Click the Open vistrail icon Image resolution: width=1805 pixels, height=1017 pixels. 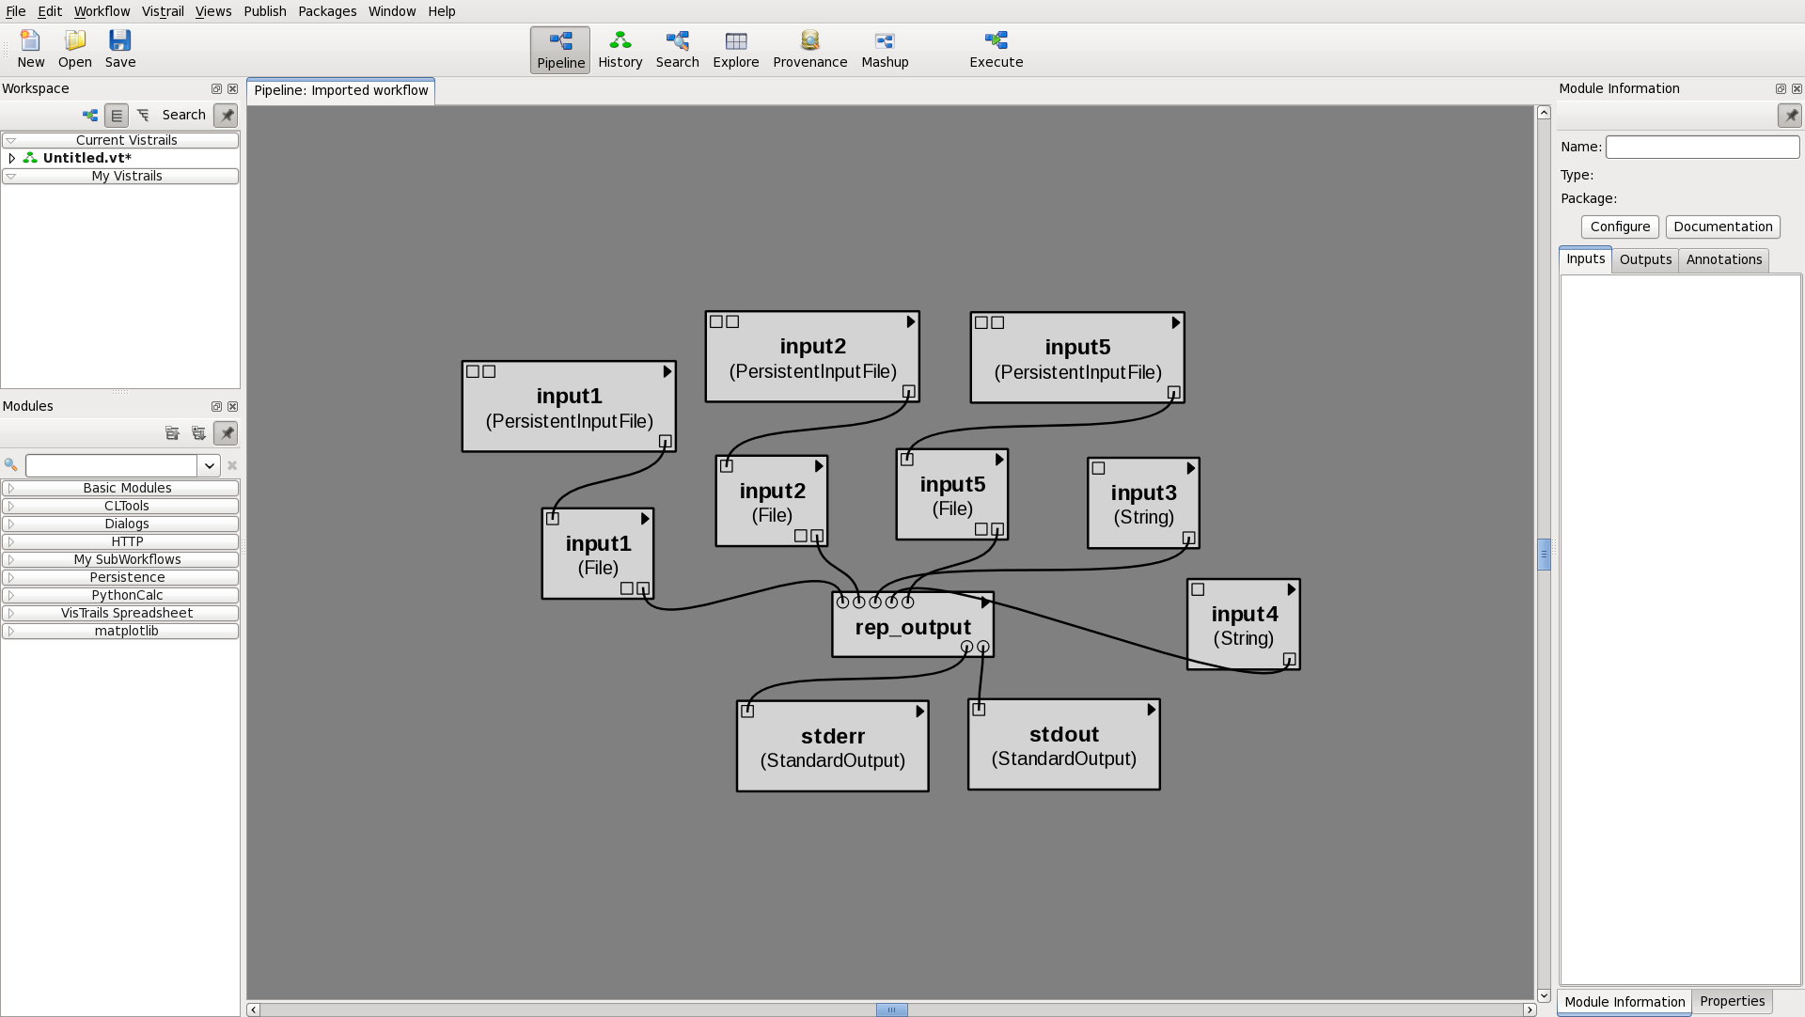click(74, 40)
